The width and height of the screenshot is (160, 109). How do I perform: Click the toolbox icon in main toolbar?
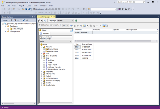click(126, 9)
